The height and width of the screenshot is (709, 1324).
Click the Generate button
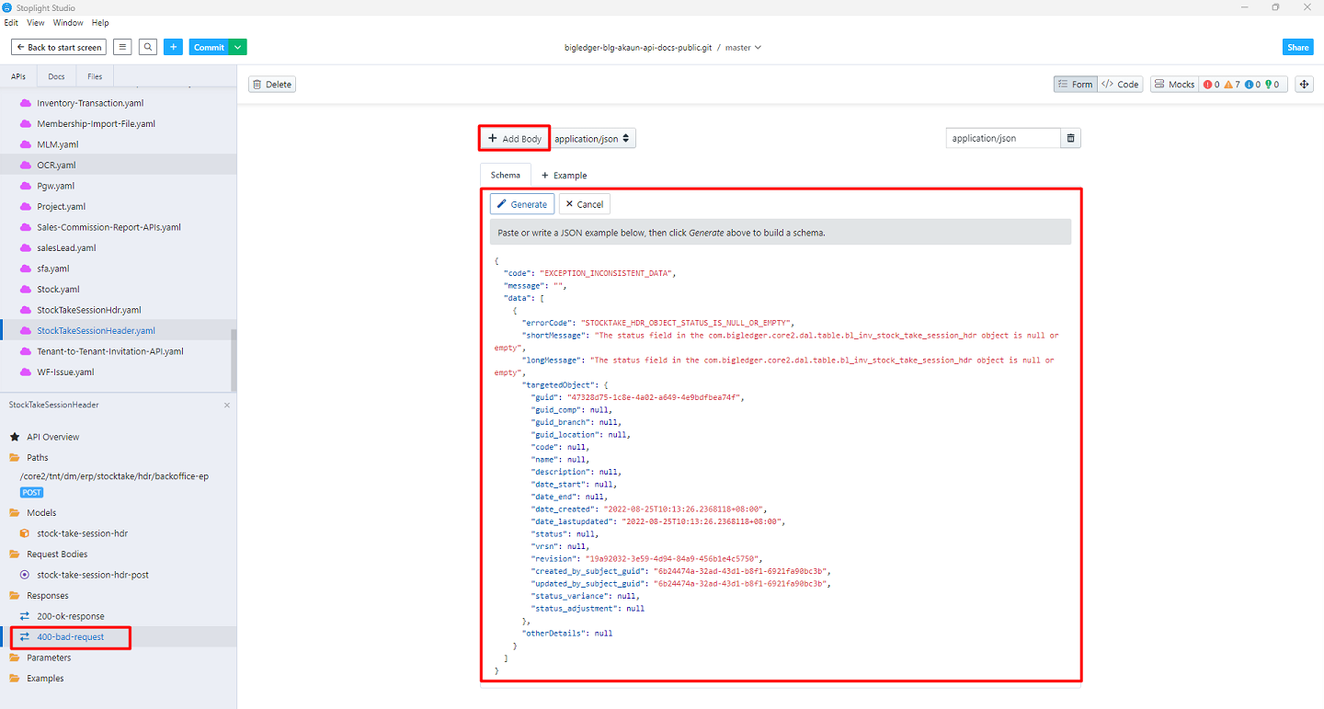(522, 204)
